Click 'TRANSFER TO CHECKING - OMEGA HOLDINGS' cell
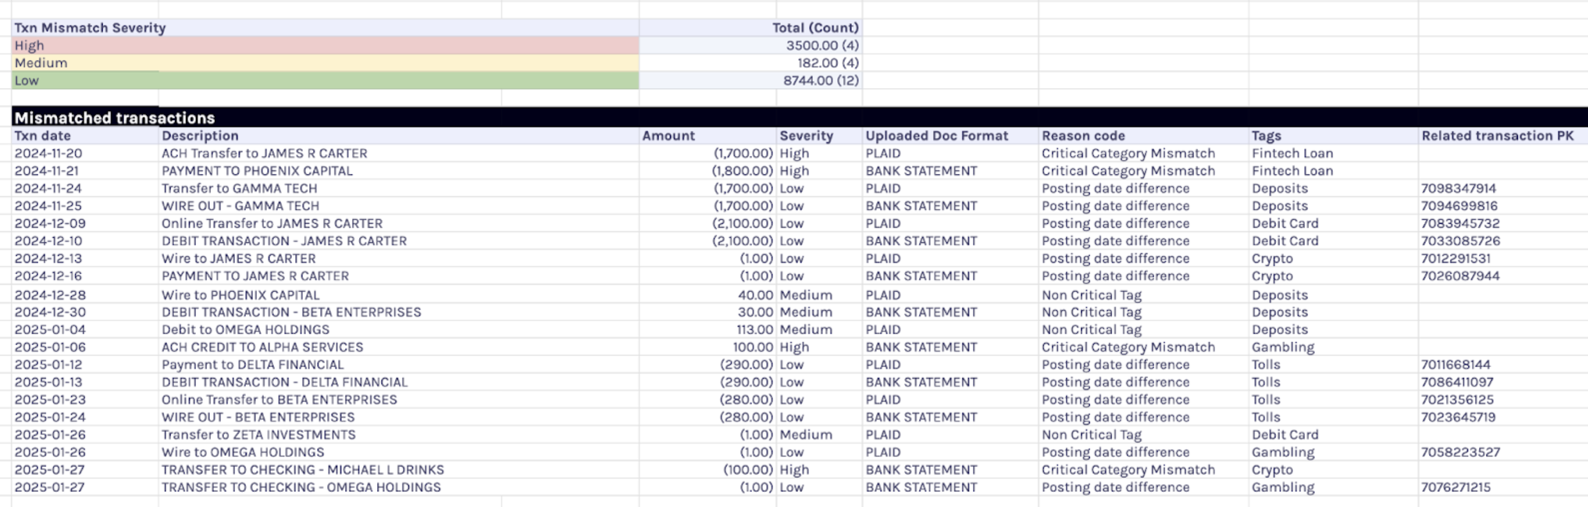 [x=399, y=487]
